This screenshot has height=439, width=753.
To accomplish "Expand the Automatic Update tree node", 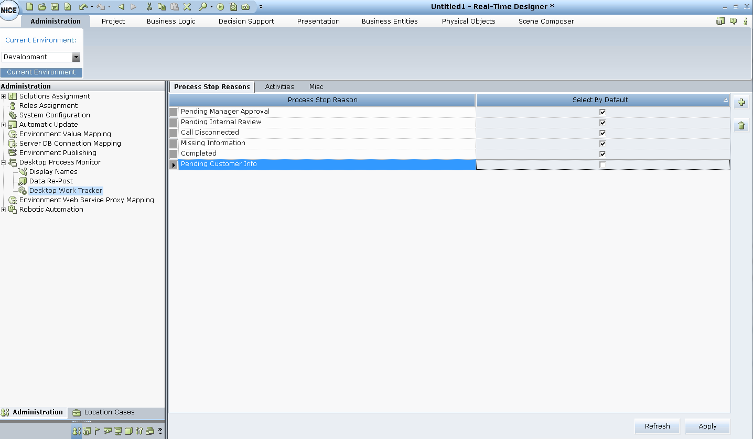I will (x=4, y=125).
